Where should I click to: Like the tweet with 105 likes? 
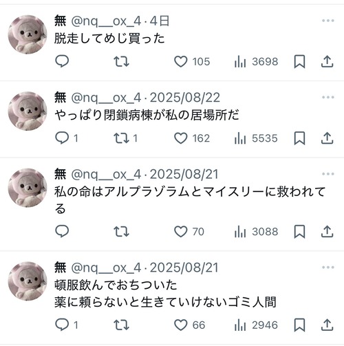pyautogui.click(x=192, y=61)
